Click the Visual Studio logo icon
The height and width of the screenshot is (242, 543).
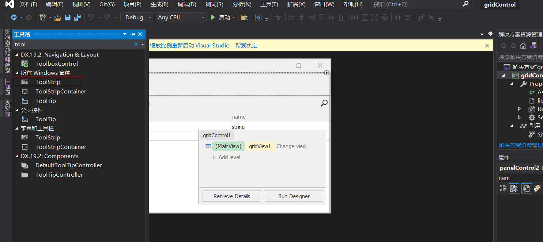10,4
